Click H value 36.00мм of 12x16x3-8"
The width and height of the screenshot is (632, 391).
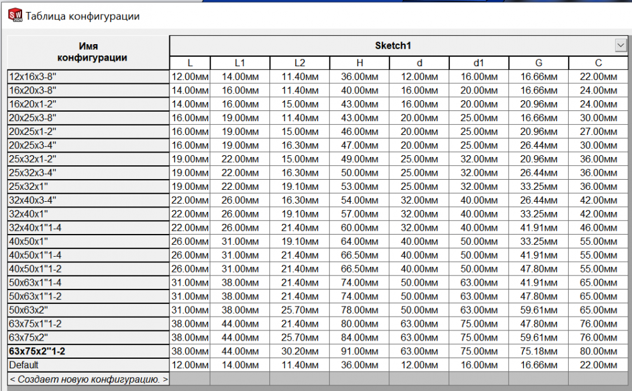360,77
